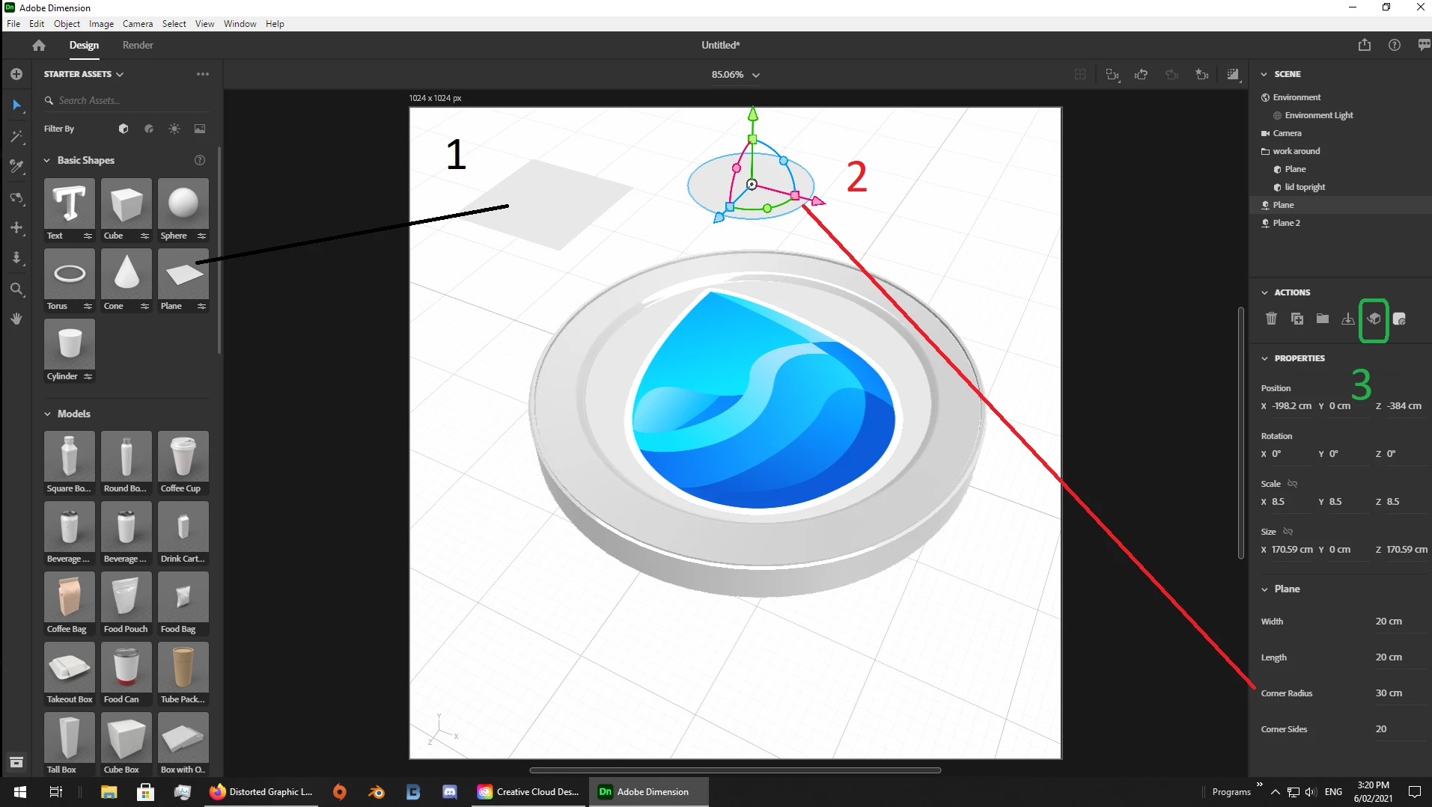
Task: Open the Window menu
Action: coord(240,24)
